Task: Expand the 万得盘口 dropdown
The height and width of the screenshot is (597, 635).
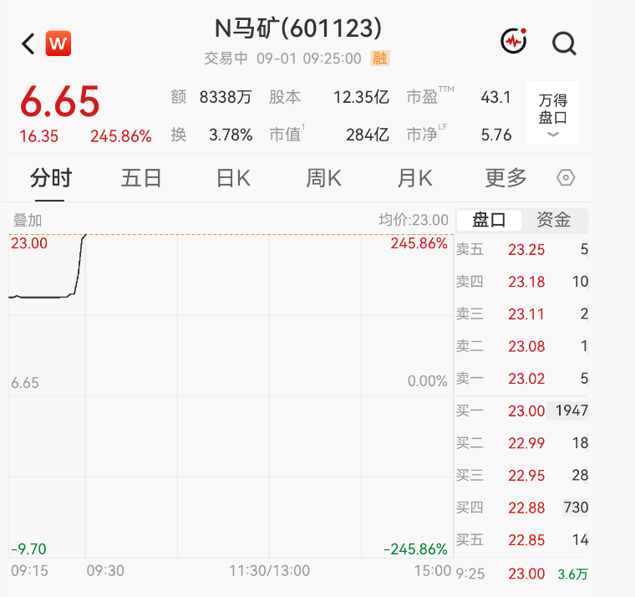Action: (553, 113)
